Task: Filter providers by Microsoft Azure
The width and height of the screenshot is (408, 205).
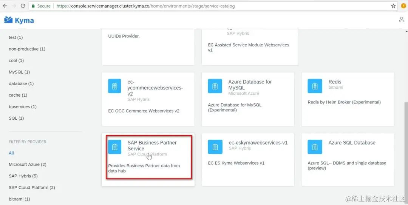Action: coord(28,165)
